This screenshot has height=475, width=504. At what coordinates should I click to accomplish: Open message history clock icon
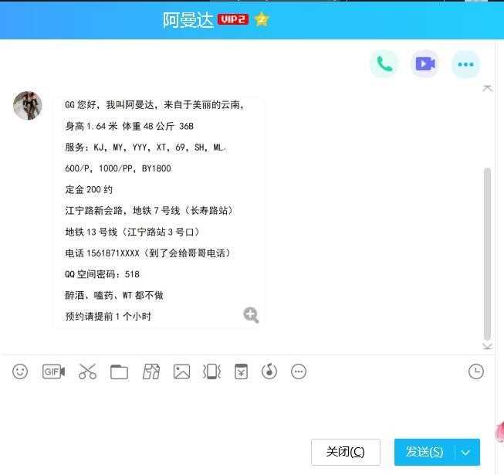point(476,372)
